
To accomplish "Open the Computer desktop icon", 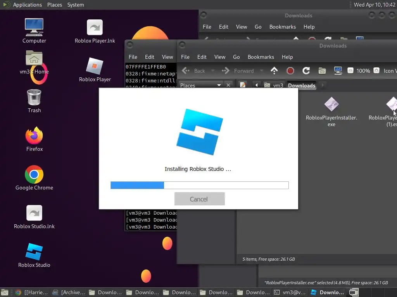I will (x=34, y=31).
